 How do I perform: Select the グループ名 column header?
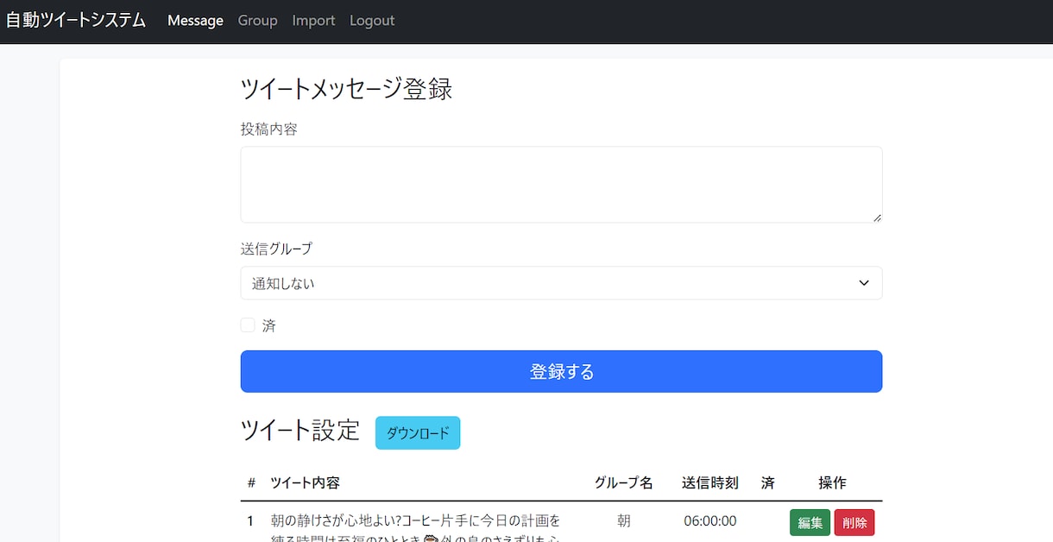(623, 482)
